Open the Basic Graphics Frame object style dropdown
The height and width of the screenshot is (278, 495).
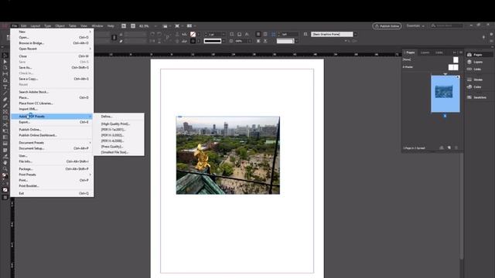click(356, 34)
